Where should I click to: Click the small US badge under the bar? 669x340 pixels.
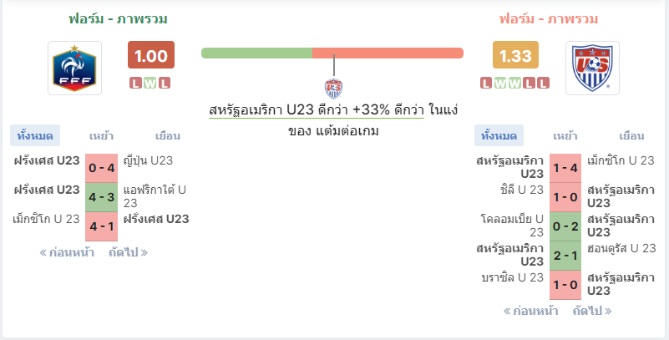pyautogui.click(x=333, y=89)
